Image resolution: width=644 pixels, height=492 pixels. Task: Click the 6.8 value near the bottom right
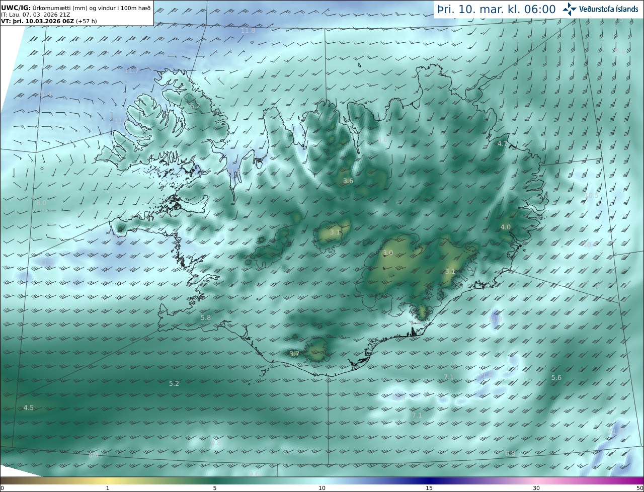point(510,454)
